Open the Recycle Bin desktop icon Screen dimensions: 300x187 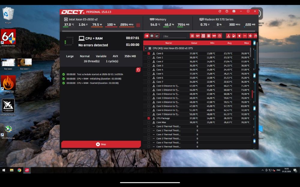coord(8,15)
